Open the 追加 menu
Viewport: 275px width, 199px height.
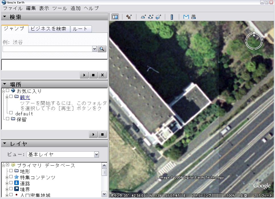pos(76,8)
